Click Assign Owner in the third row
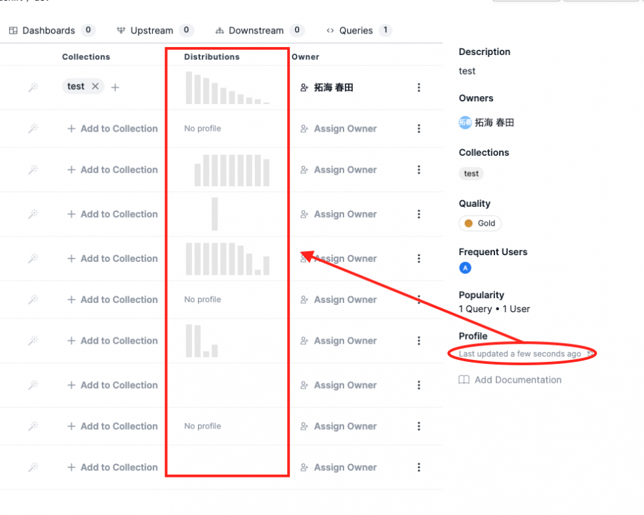644x515 pixels. click(x=338, y=170)
